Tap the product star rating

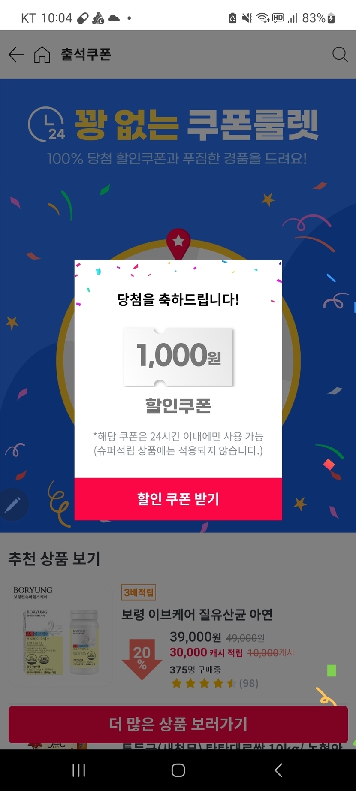tap(204, 683)
